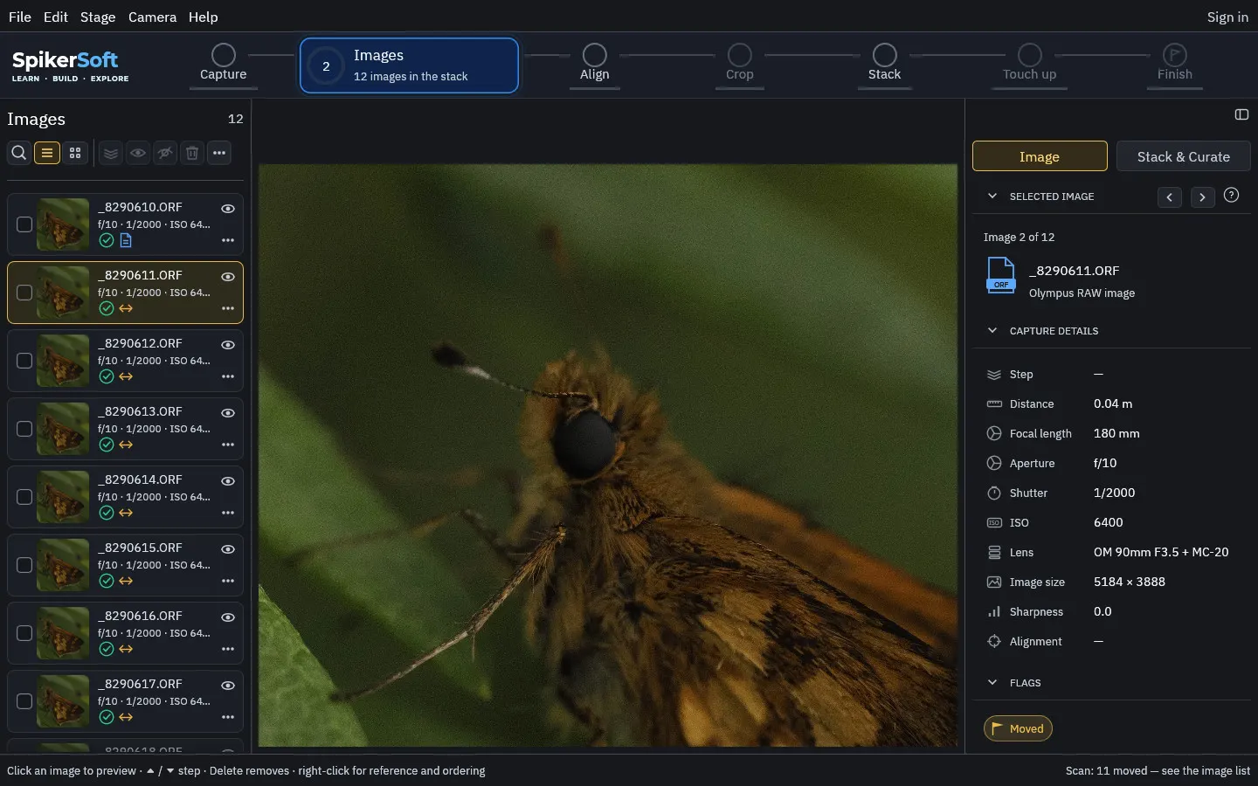The width and height of the screenshot is (1258, 786).
Task: Click the Sign in link
Action: tap(1227, 17)
